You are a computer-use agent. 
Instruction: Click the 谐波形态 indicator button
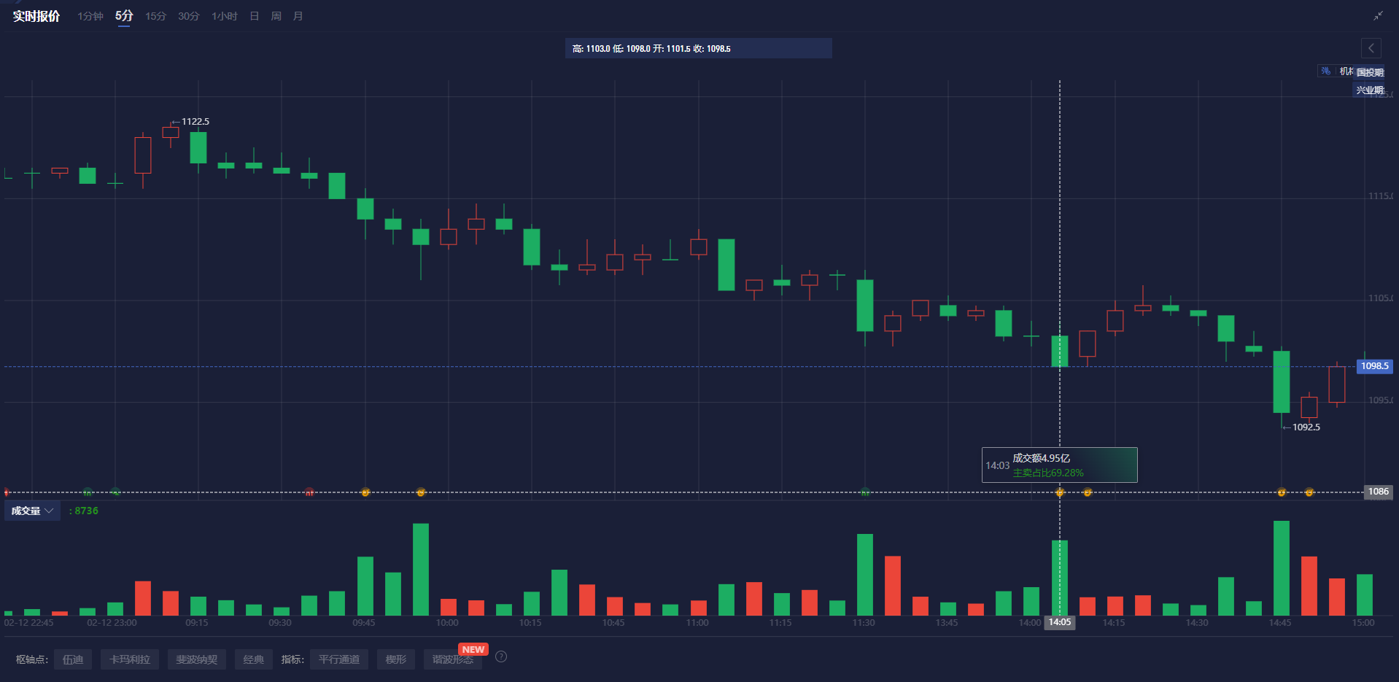pyautogui.click(x=452, y=660)
